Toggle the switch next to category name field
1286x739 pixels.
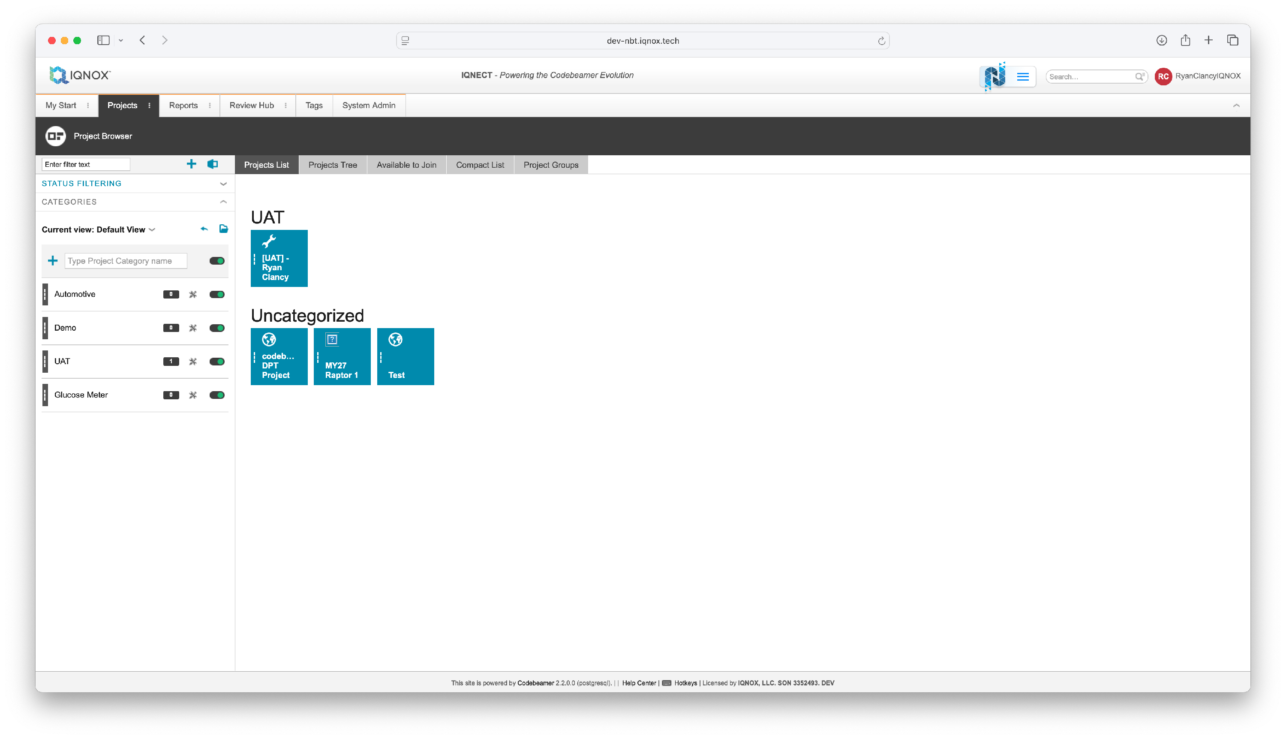[217, 261]
